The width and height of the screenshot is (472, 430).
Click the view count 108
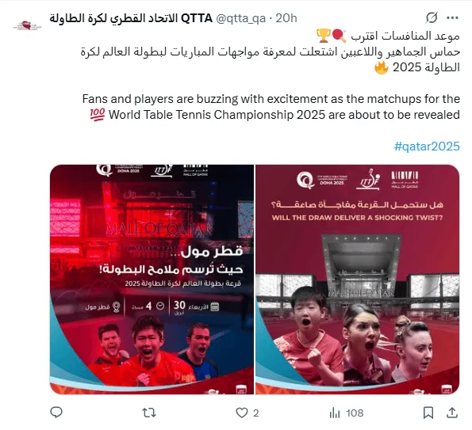[x=355, y=413]
